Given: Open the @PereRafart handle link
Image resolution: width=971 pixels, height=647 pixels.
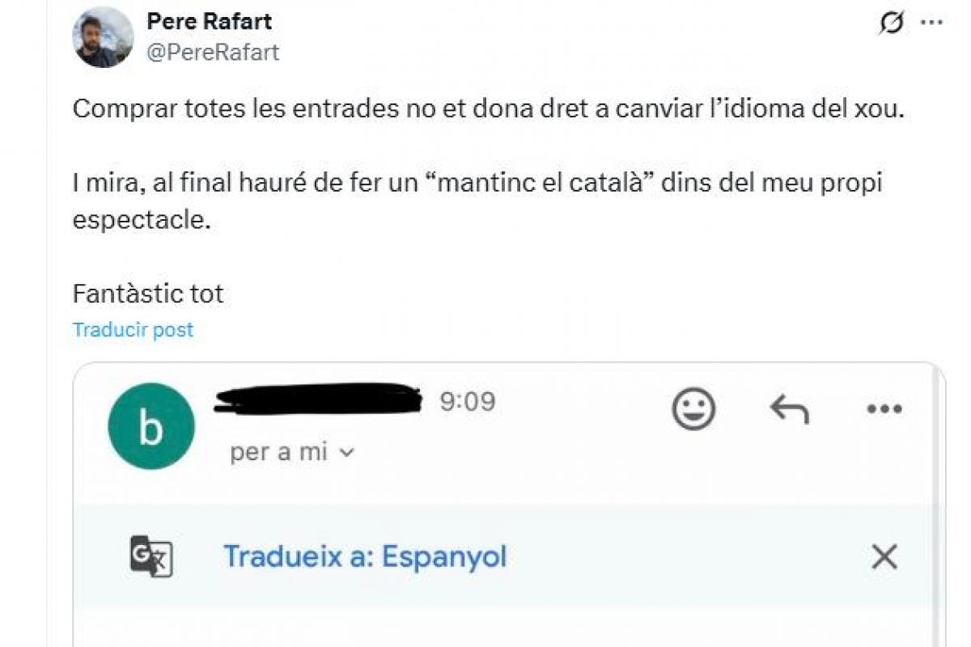Looking at the screenshot, I should pos(212,52).
